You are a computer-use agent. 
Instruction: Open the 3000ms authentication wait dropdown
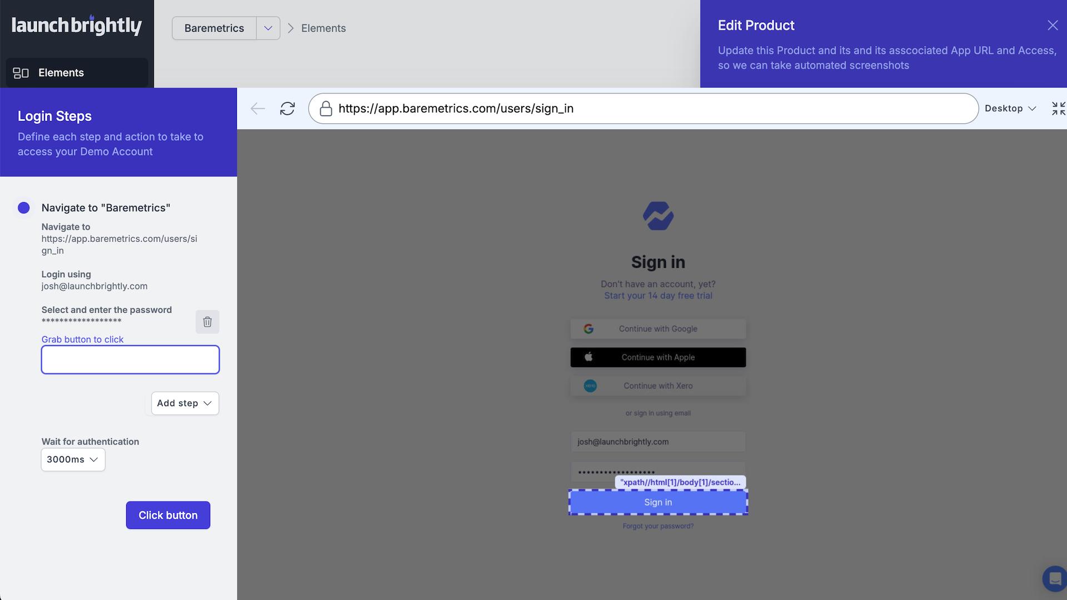pos(72,459)
